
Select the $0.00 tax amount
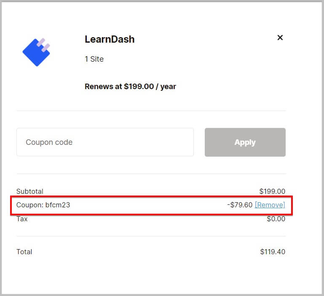tap(276, 219)
